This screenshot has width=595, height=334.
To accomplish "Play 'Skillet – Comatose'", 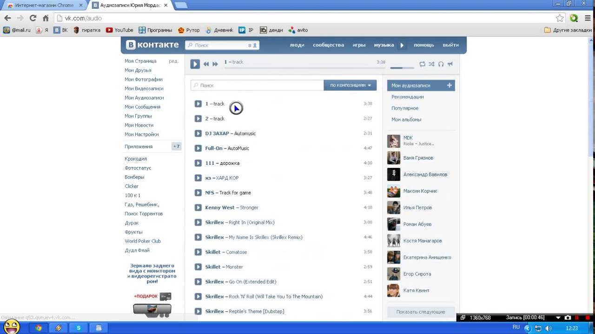I will [198, 252].
